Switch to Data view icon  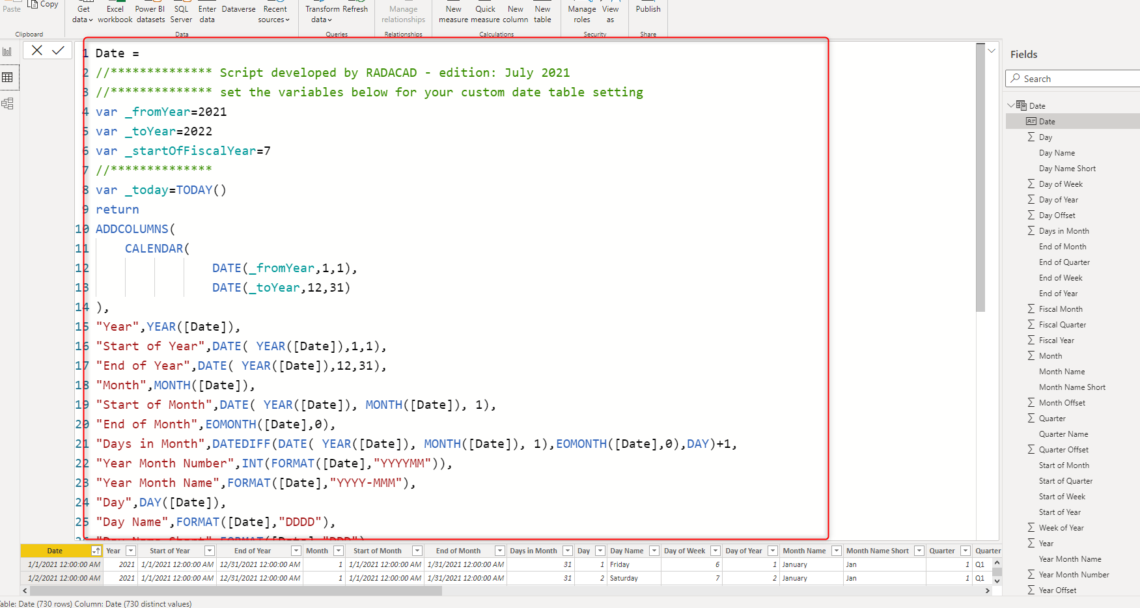pos(8,77)
